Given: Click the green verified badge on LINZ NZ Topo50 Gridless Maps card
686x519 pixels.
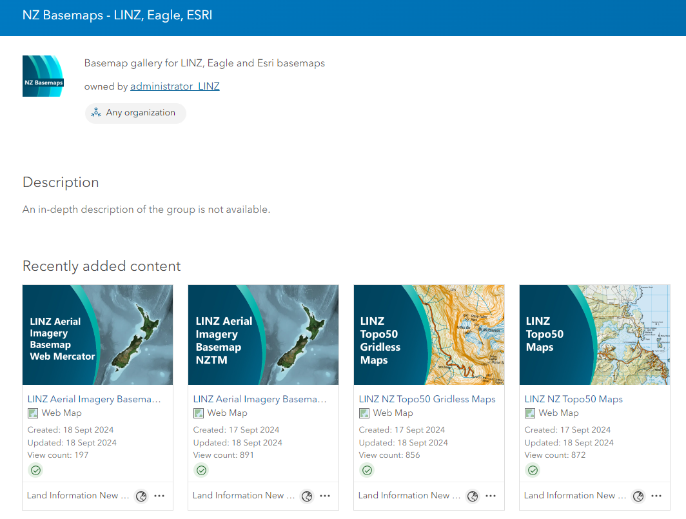Looking at the screenshot, I should (x=367, y=470).
